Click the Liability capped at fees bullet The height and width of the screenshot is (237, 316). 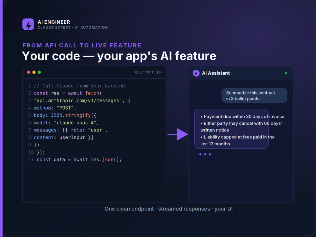[238, 141]
